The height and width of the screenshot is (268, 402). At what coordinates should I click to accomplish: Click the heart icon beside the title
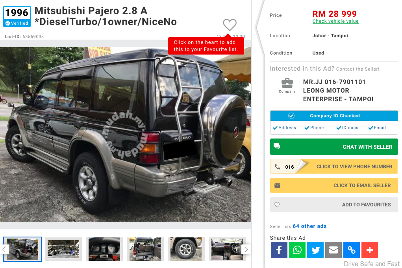click(230, 25)
